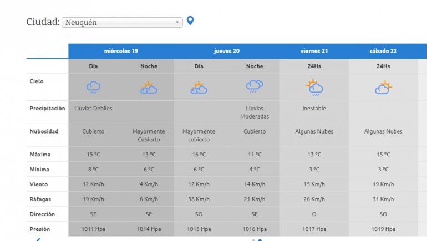The height and width of the screenshot is (241, 427).
Task: Select the rainy cloud icon for jueves Noche
Action: pyautogui.click(x=255, y=86)
